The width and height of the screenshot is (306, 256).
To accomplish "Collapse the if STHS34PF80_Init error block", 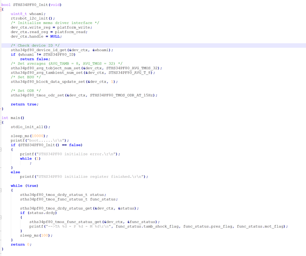I will pos(1,149).
